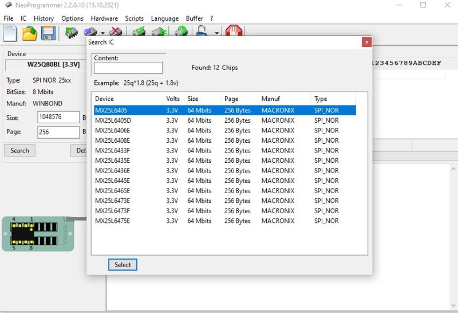
Task: Click the Write IC chip icon
Action: (90, 32)
